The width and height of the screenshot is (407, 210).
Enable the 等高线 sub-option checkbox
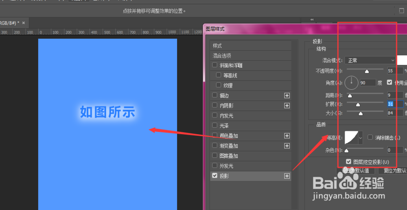(218, 75)
